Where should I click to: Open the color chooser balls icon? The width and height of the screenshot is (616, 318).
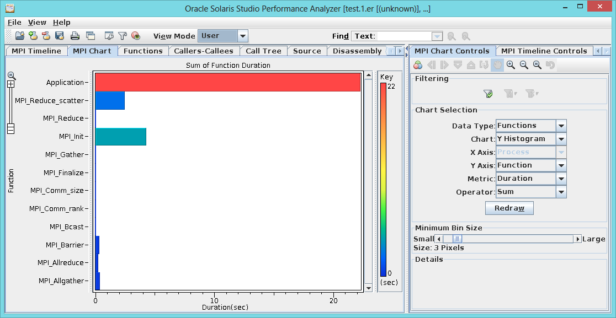pyautogui.click(x=418, y=65)
